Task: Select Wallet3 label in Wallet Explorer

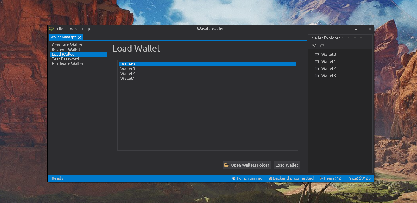Action: (x=328, y=76)
